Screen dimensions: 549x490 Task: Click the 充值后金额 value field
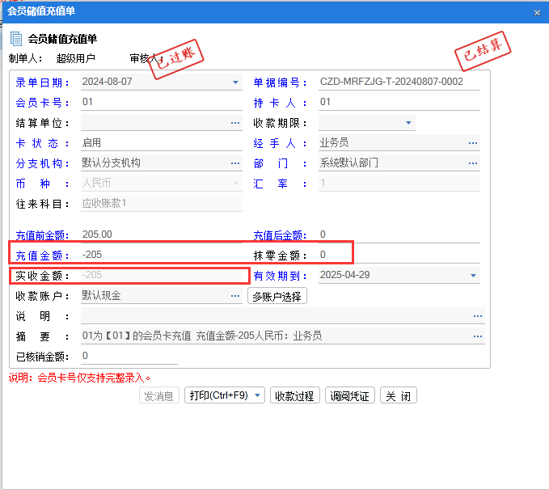(399, 234)
